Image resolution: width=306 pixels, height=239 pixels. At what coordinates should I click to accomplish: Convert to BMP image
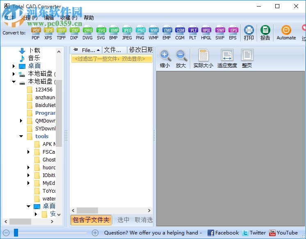[x=114, y=33]
